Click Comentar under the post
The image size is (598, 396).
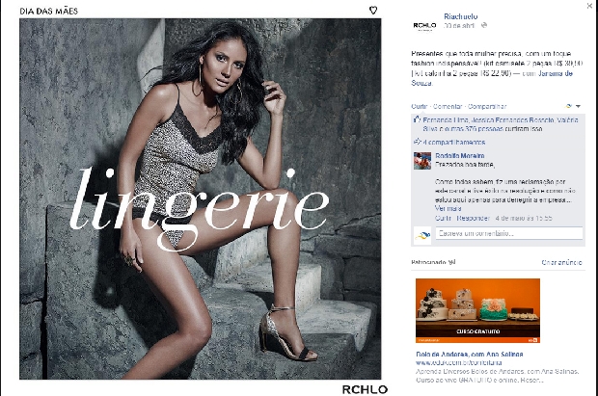[x=448, y=106]
